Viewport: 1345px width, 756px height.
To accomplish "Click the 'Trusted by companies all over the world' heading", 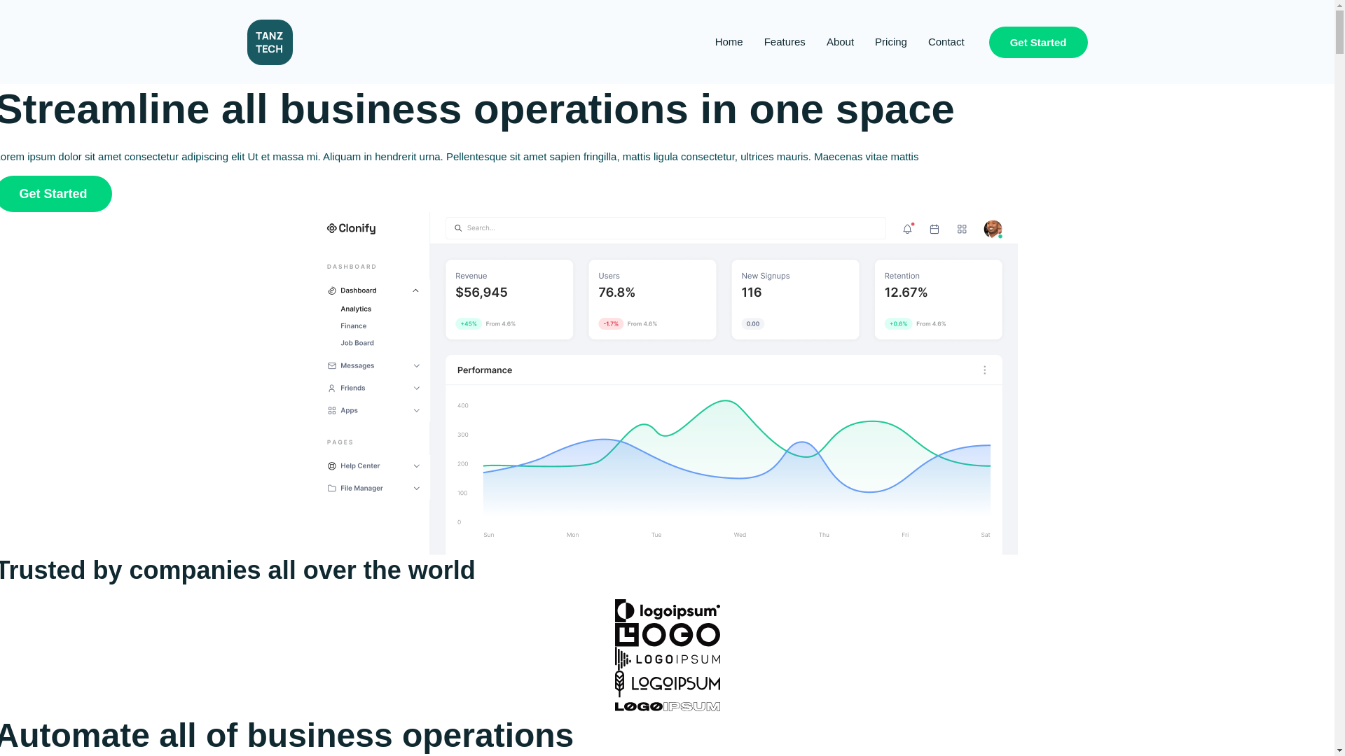I will click(237, 570).
